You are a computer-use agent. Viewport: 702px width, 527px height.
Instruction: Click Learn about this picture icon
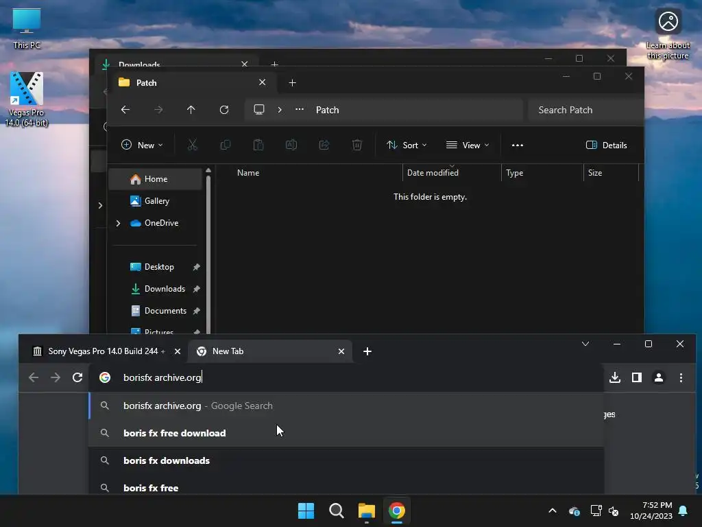(x=668, y=34)
